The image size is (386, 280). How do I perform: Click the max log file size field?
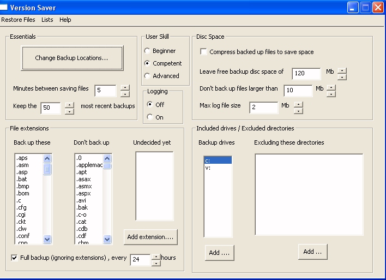click(x=264, y=108)
